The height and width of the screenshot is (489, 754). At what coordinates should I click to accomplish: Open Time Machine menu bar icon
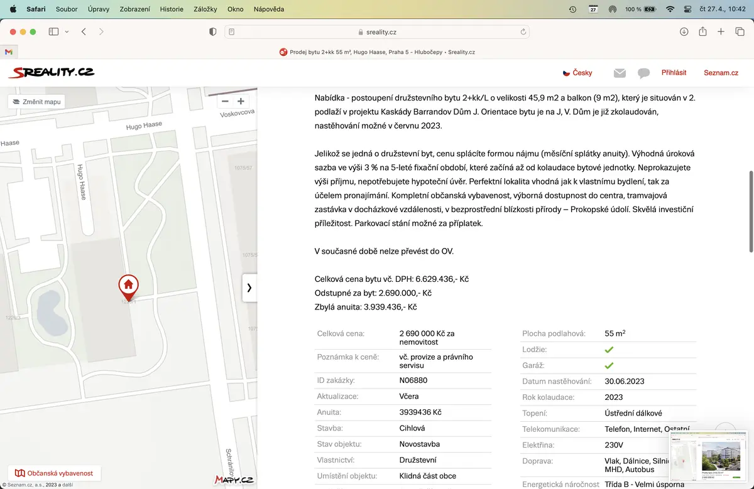[x=572, y=9]
